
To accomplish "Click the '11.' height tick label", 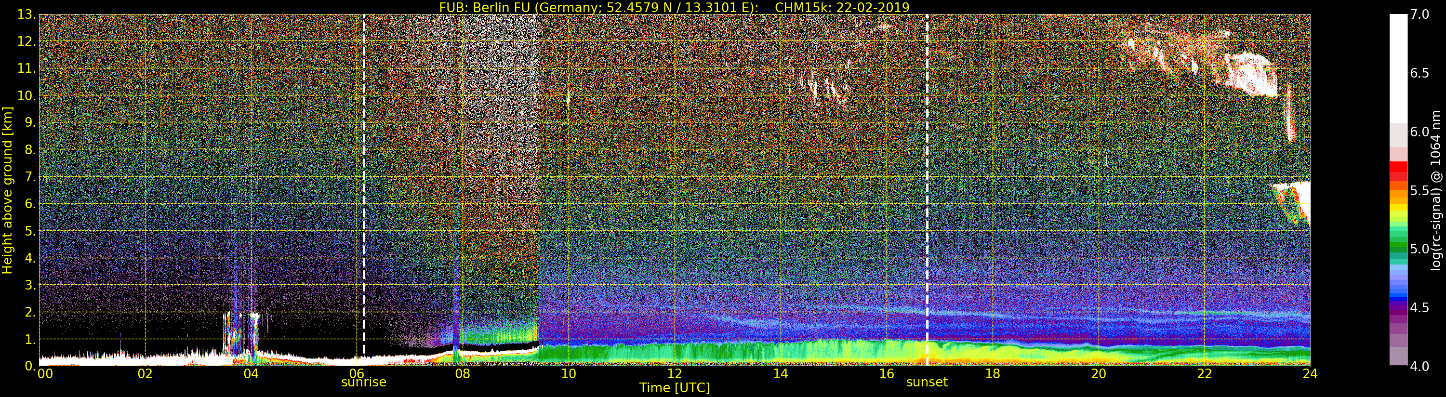I will point(27,68).
